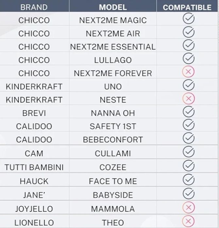Image resolution: width=219 pixels, height=228 pixels.
Task: Click the LIONELLO brand cell
Action: (x=34, y=223)
